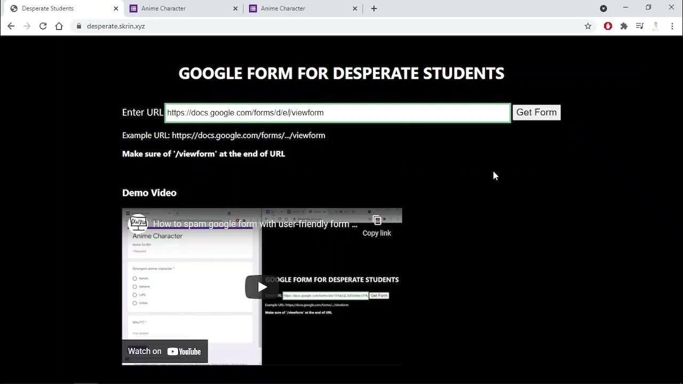683x384 pixels.
Task: Open the media control playlist icon
Action: click(640, 26)
